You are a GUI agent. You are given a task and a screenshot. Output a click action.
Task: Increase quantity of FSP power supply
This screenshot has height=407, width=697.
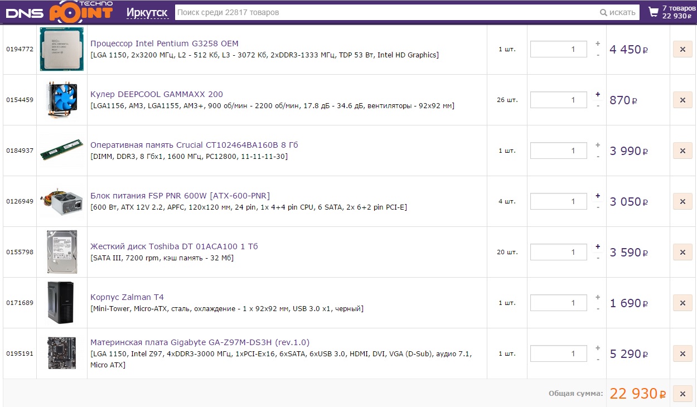tap(598, 196)
